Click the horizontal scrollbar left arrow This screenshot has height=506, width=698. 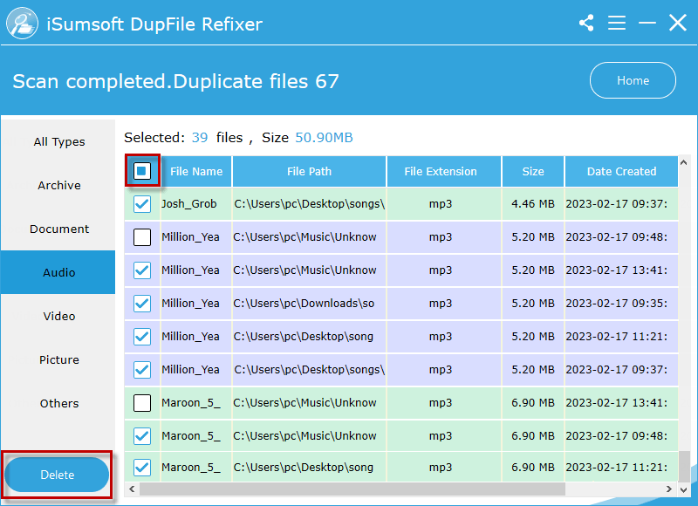click(x=132, y=489)
